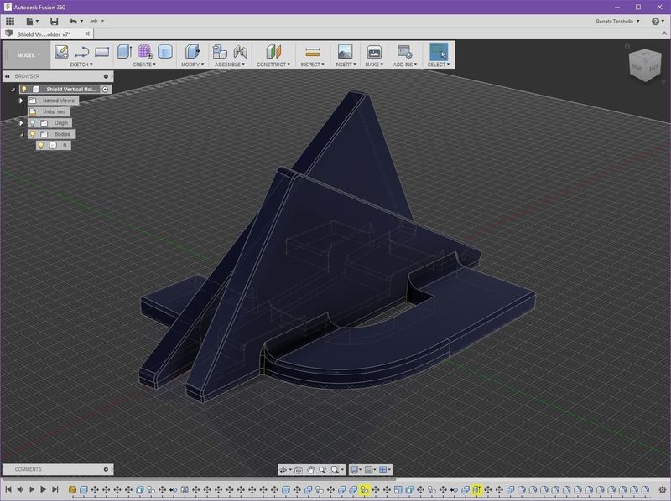671x501 pixels.
Task: Open the MODEL workspace dropdown
Action: click(x=29, y=55)
